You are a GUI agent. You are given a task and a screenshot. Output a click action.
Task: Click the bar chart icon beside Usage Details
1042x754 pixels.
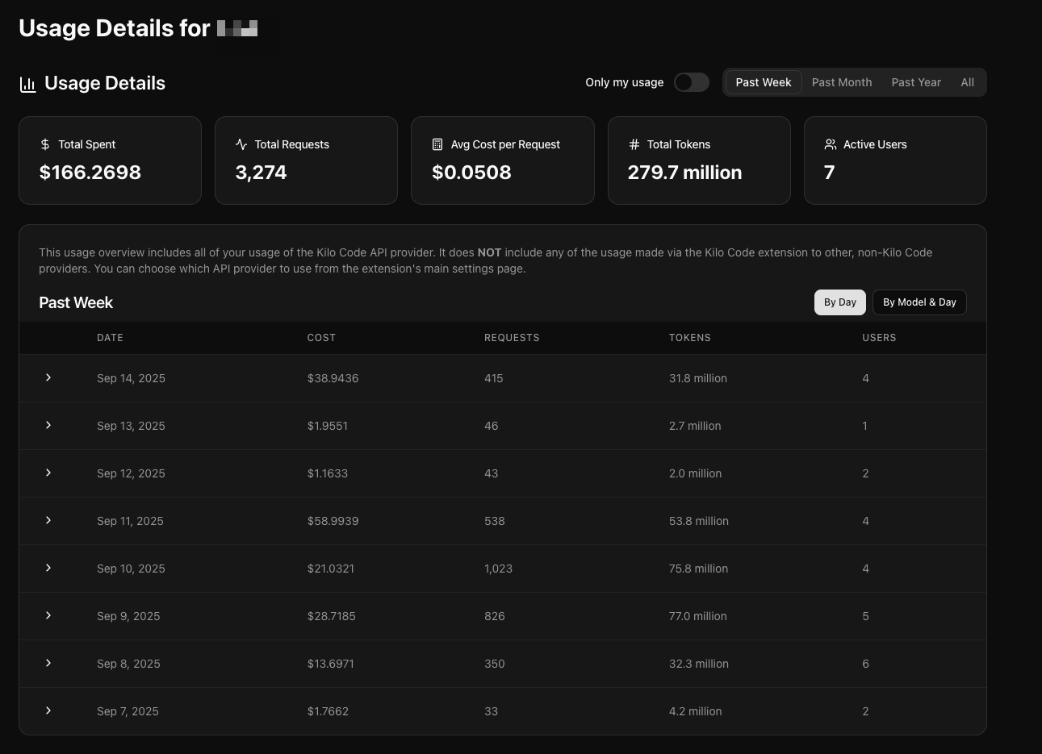click(28, 84)
